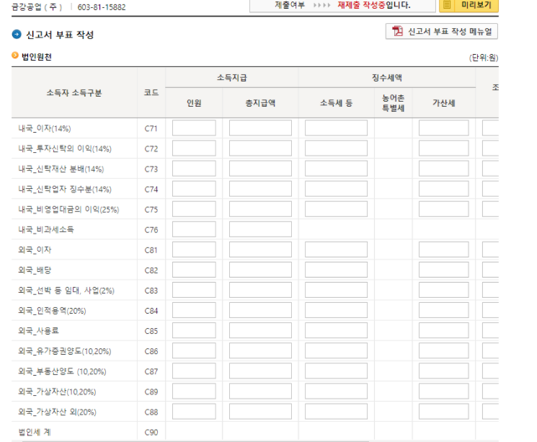
Task: Focus the 인원 field for 외국_유가증권양도 C86
Action: 194,351
